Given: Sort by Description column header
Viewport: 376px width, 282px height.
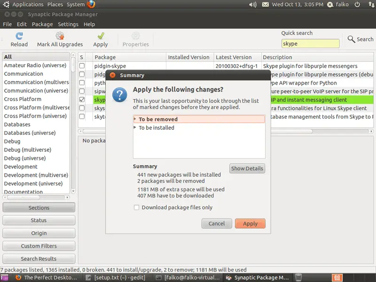Looking at the screenshot, I should tap(317, 57).
